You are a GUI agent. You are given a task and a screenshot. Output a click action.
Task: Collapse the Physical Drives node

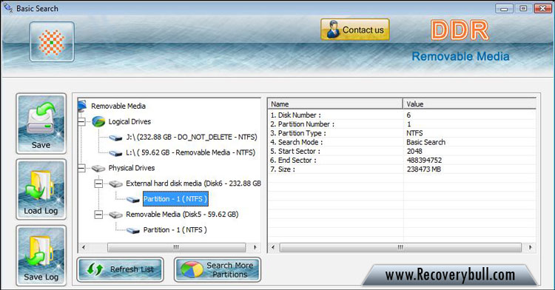[81, 168]
